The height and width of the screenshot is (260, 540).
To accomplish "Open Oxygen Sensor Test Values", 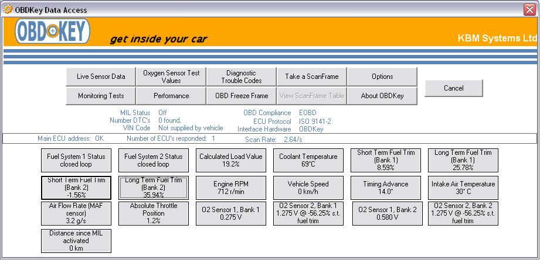I will pos(171,77).
